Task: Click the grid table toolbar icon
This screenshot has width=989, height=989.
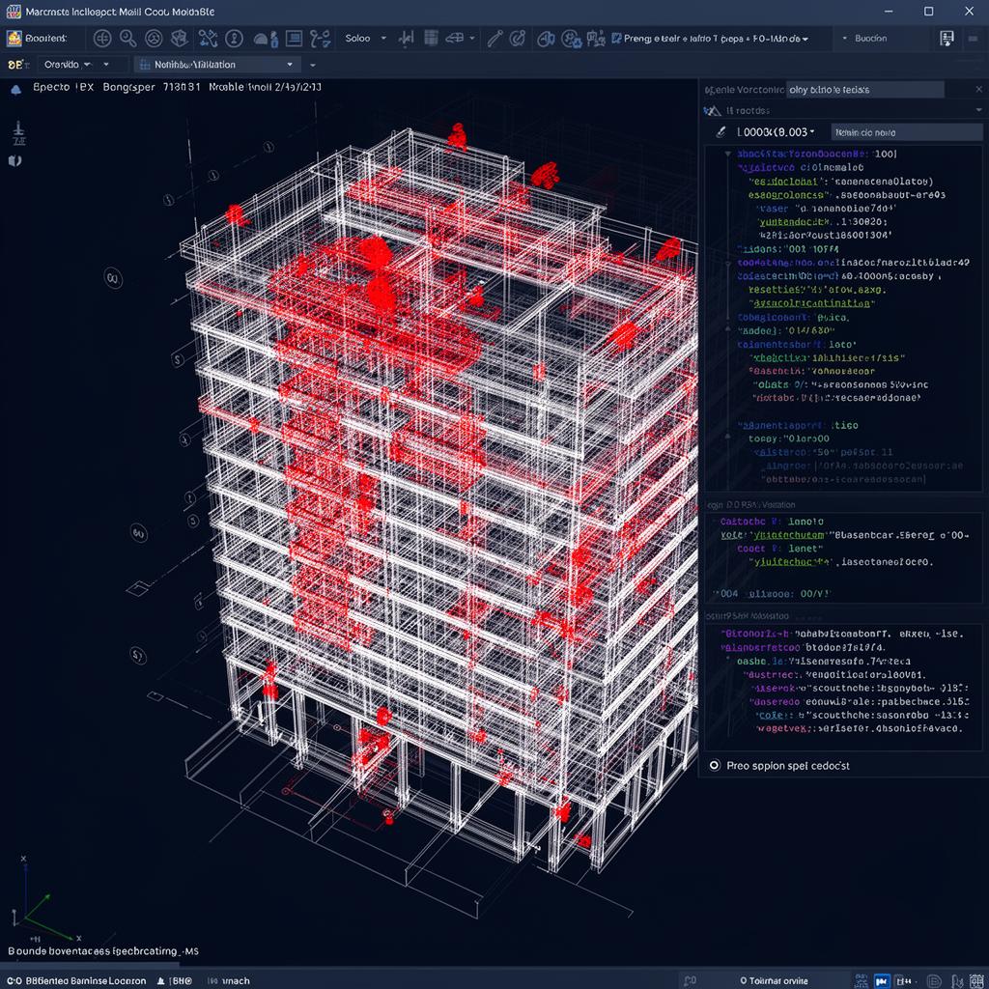Action: point(431,38)
